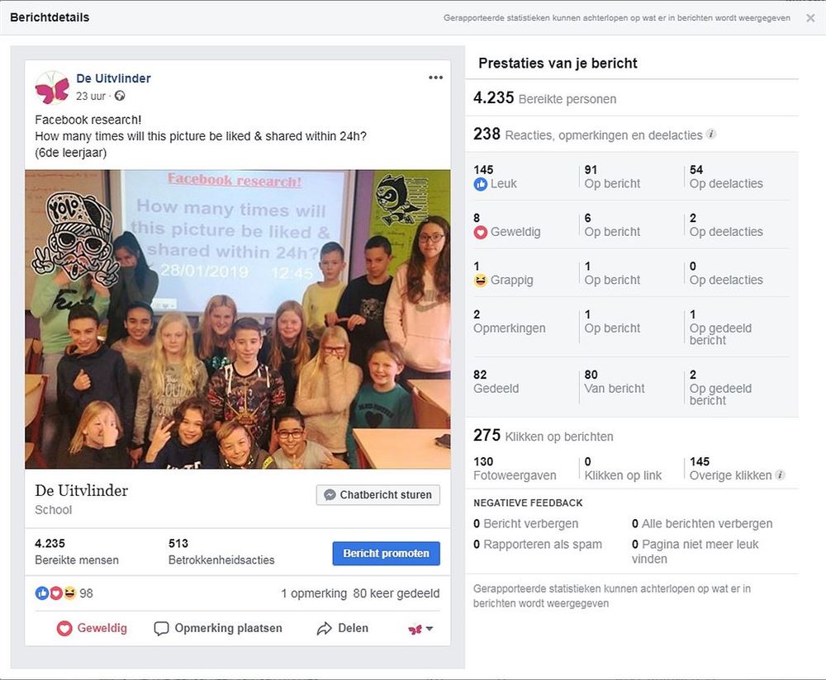
Task: Click the 130 Fotoweergaven value
Action: (515, 469)
